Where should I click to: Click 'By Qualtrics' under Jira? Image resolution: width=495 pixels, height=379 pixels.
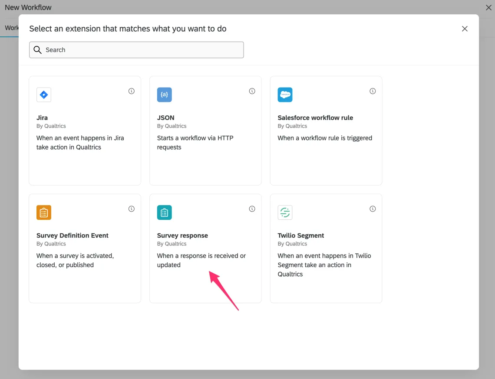[x=51, y=126]
